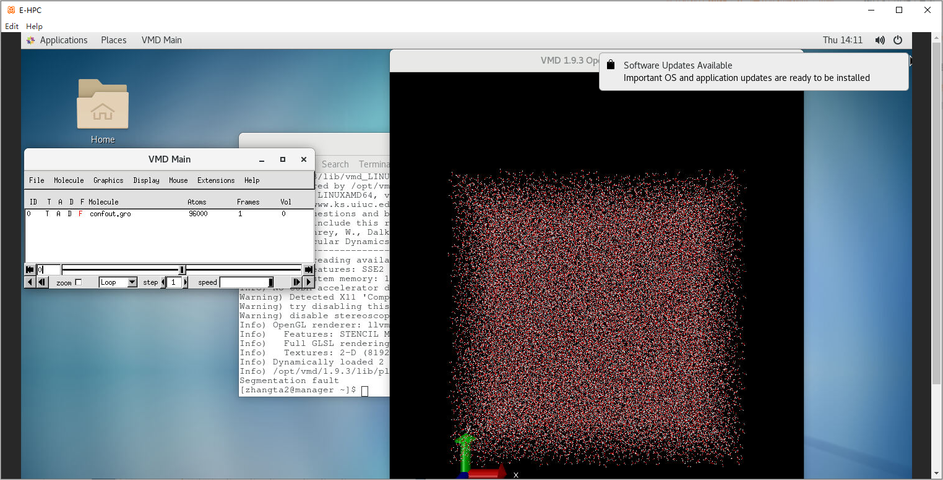Image resolution: width=943 pixels, height=480 pixels.
Task: Click the current frame number field
Action: pyautogui.click(x=48, y=269)
